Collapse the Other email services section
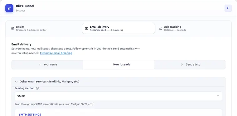Viewport: 237px width, 116px height. (x=119, y=81)
